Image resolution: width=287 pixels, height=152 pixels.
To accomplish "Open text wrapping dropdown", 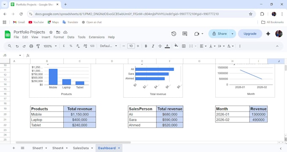I will tap(221, 46).
